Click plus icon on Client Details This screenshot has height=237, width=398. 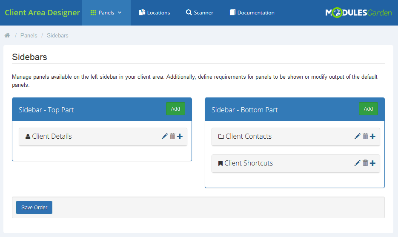tap(180, 137)
